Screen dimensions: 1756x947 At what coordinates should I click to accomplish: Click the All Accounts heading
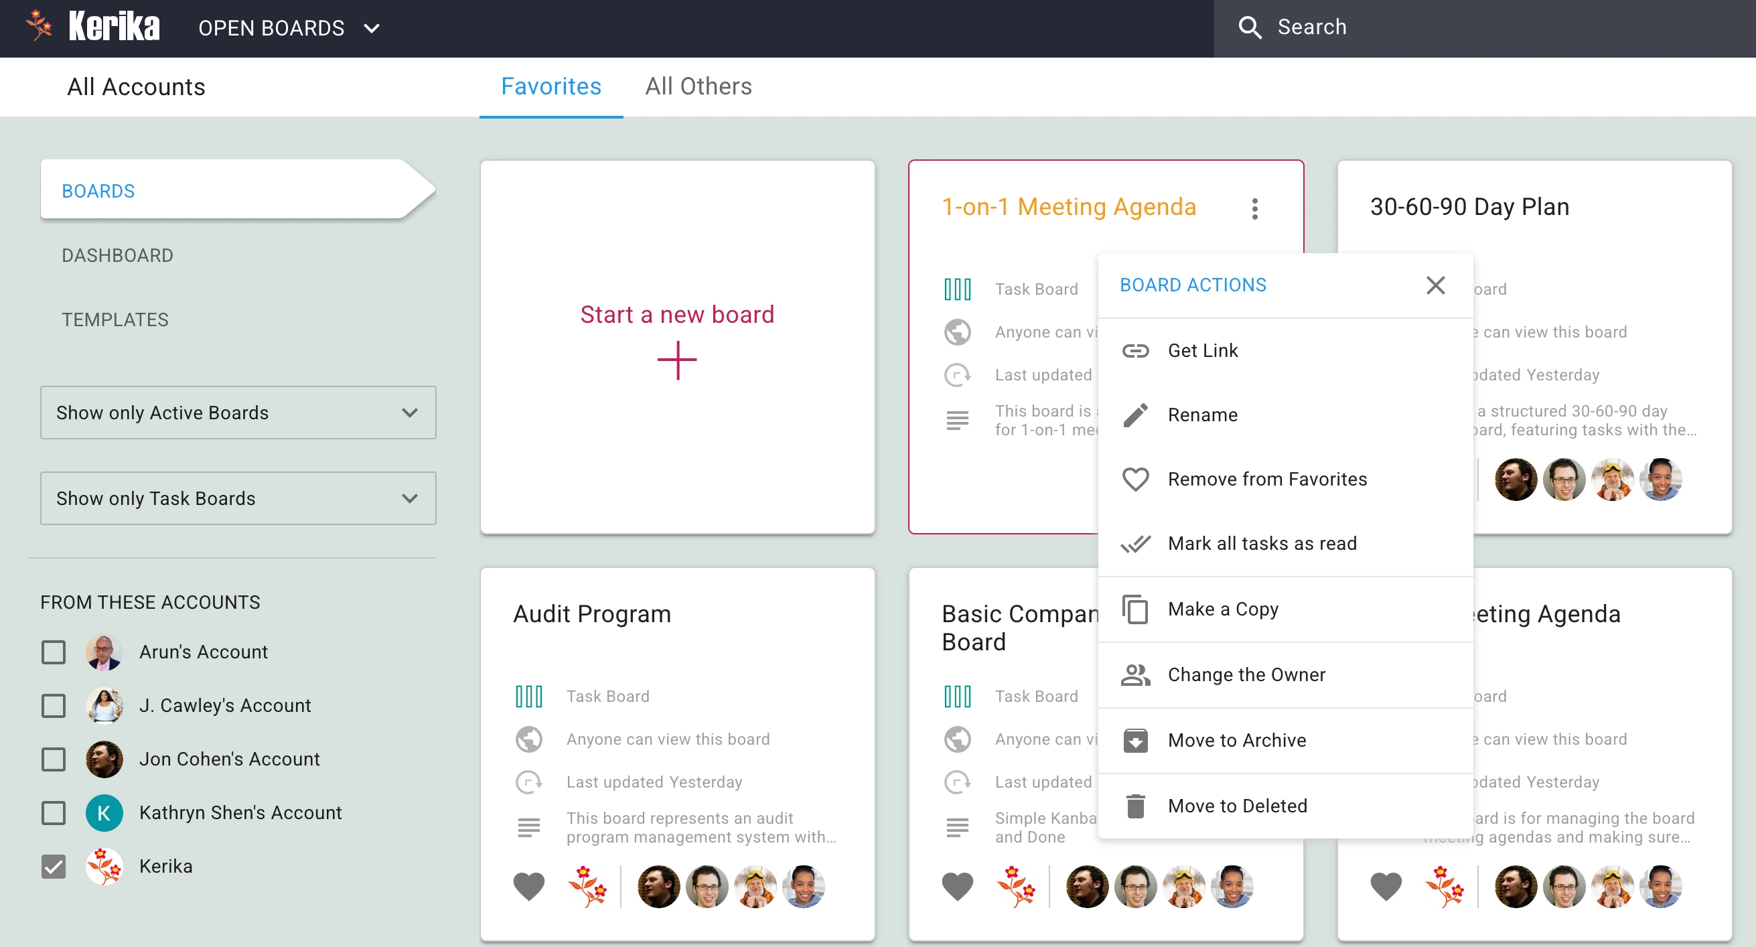click(136, 86)
